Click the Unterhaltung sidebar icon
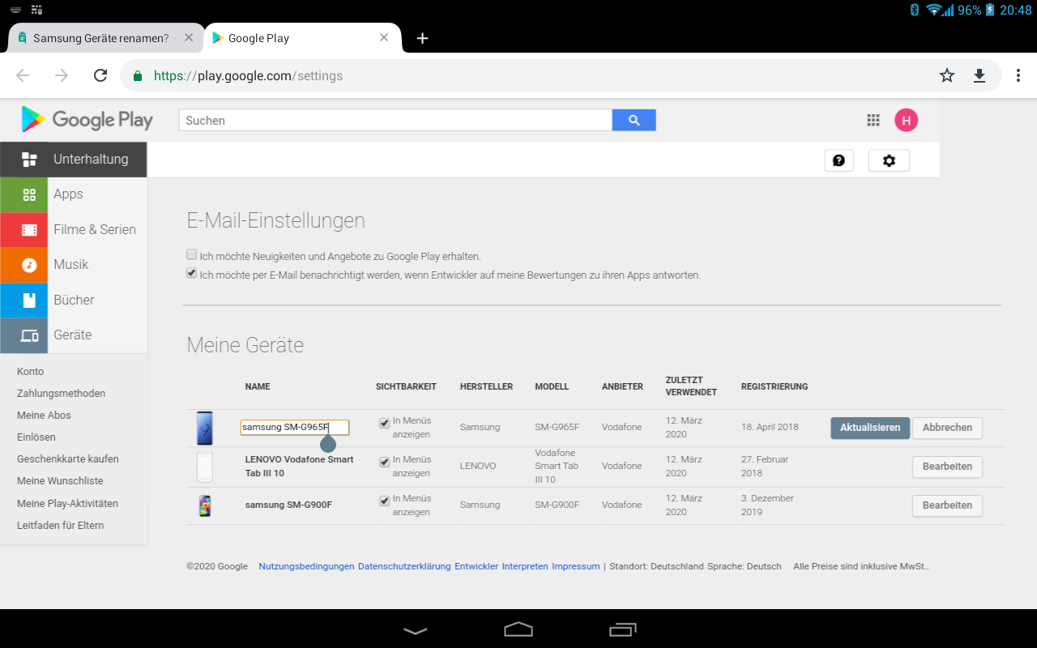Screen dimensions: 1037x648 point(29,159)
